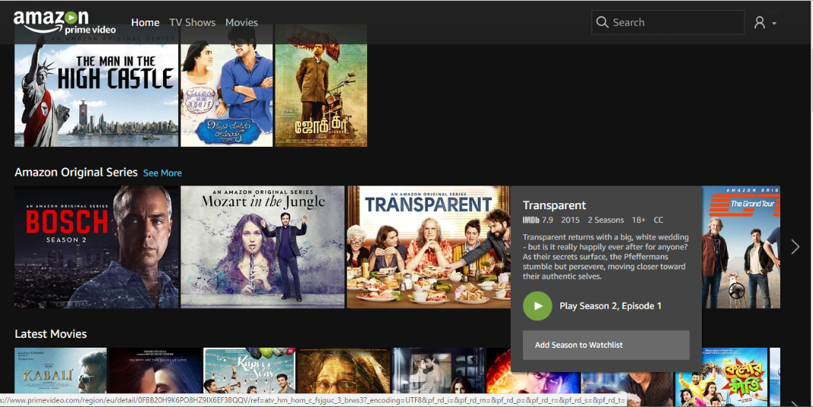Go to TV Shows section

pos(193,22)
